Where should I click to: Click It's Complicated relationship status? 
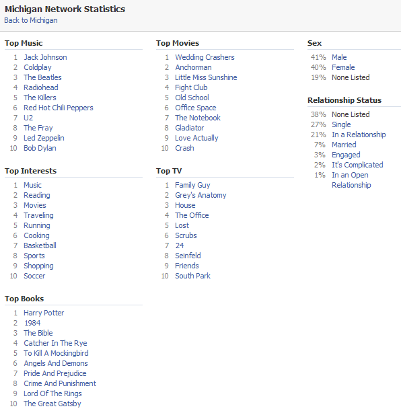tap(357, 165)
